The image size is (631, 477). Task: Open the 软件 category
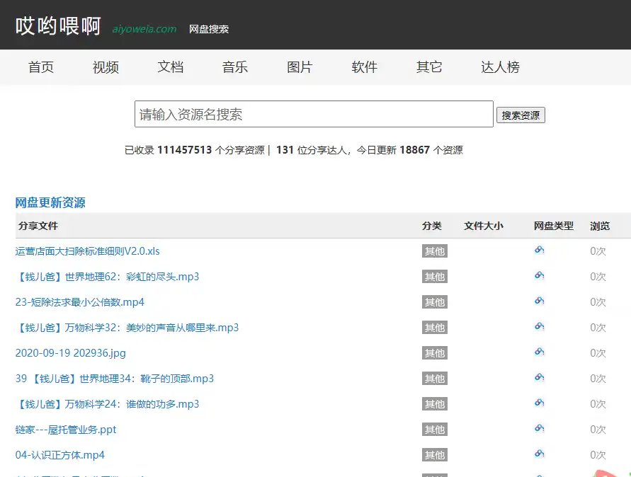pyautogui.click(x=365, y=67)
